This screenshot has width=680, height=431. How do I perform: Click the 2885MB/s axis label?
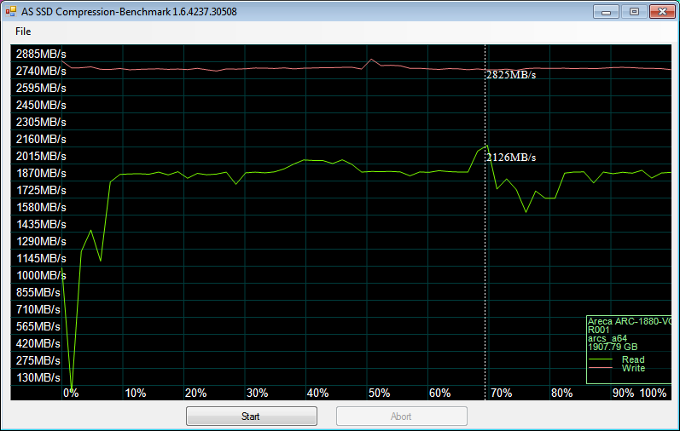(x=41, y=55)
